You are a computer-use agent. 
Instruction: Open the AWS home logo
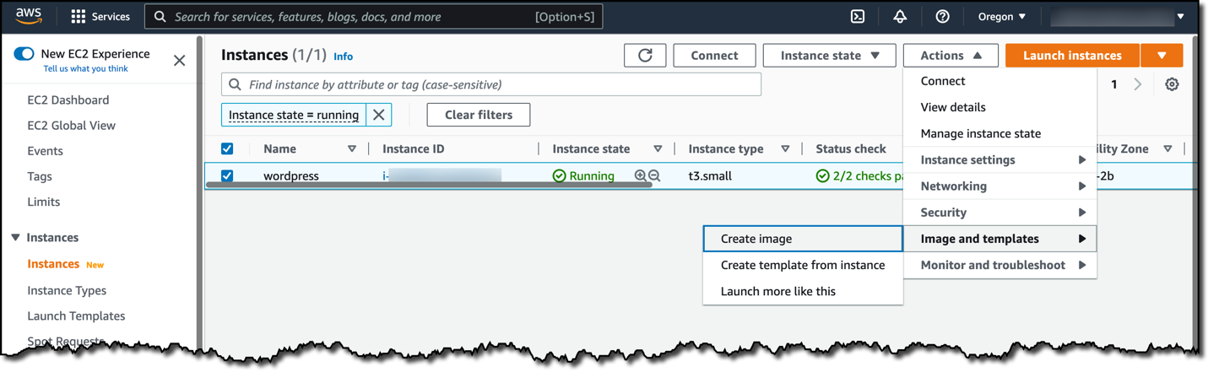click(30, 16)
